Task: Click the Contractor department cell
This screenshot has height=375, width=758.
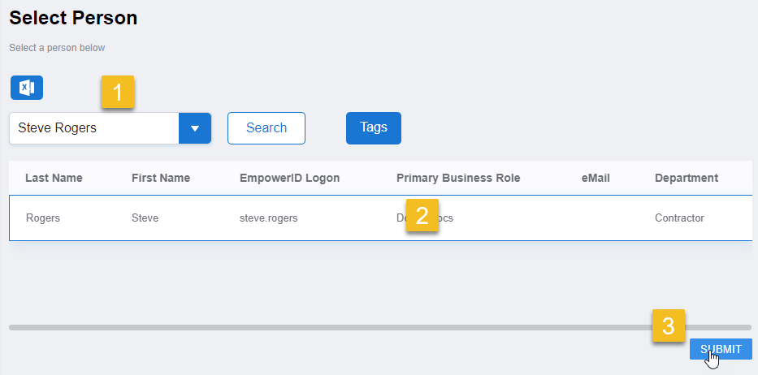Action: (x=679, y=218)
